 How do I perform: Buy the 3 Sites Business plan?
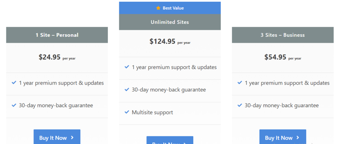(x=283, y=137)
